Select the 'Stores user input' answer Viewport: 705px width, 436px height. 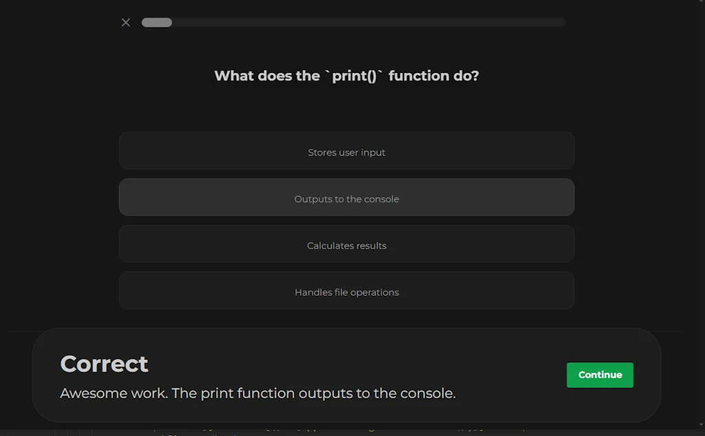(346, 152)
